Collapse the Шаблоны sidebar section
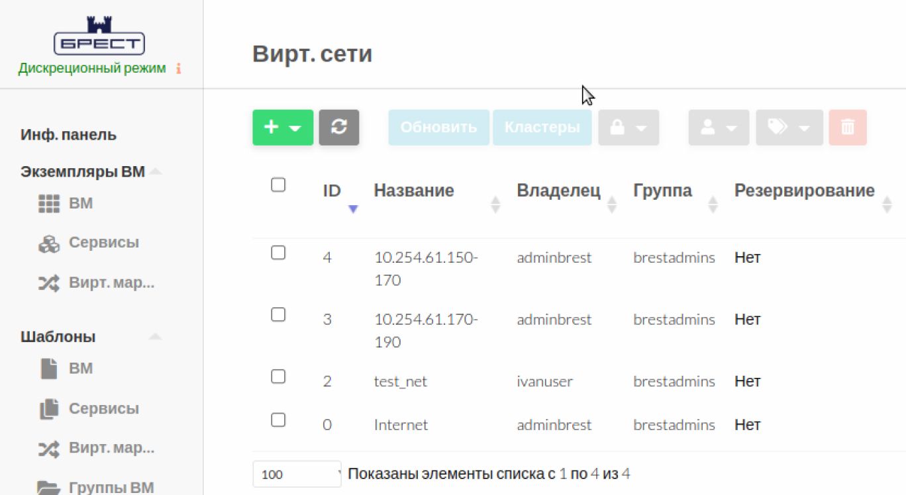Screen dimensions: 906x495 [155, 337]
